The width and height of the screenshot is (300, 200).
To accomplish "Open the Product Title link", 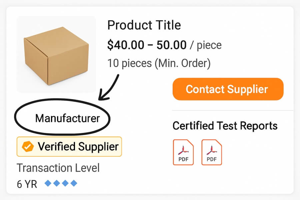I will point(144,25).
